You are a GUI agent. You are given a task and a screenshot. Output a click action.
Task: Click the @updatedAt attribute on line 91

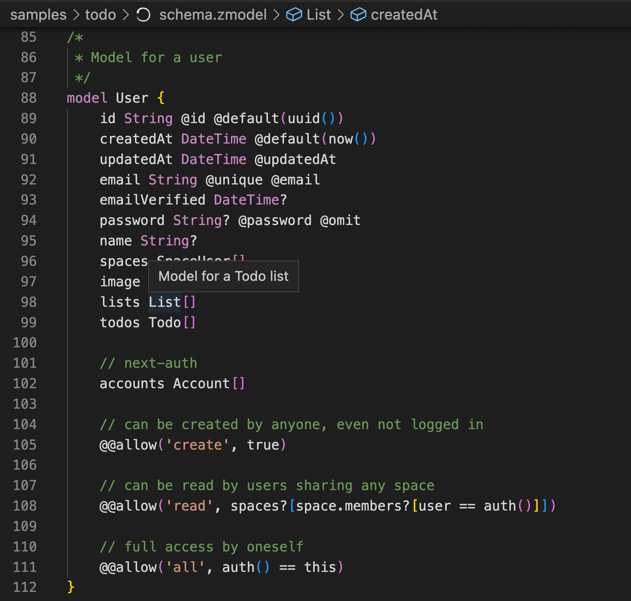(x=295, y=159)
